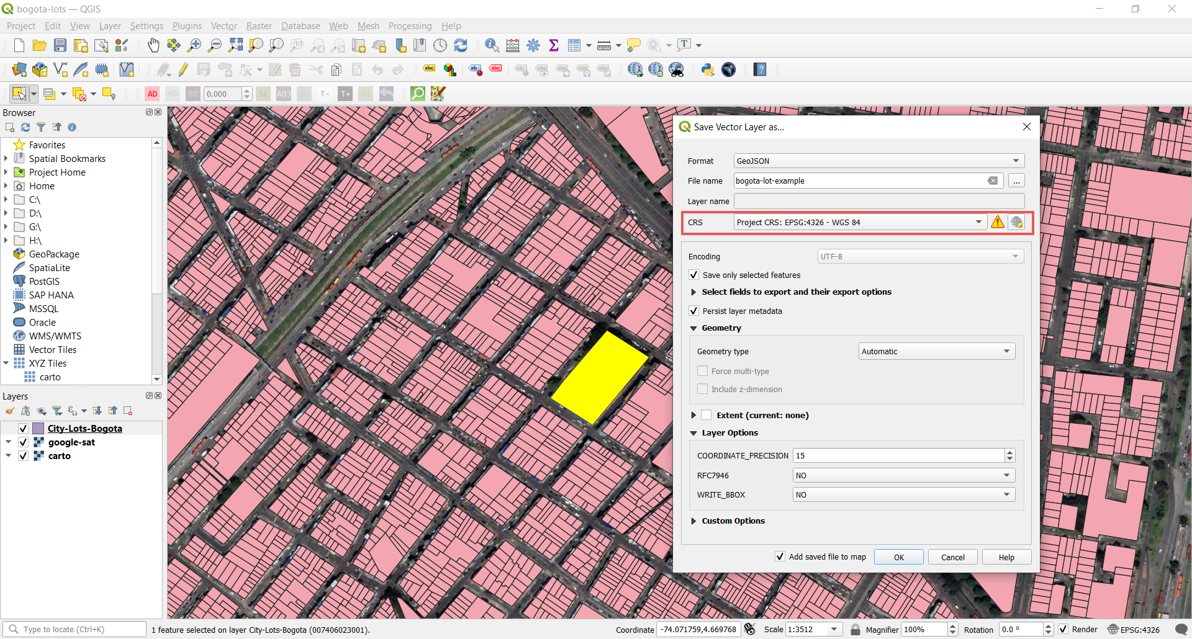Click the Show Map Tips icon

[x=634, y=45]
